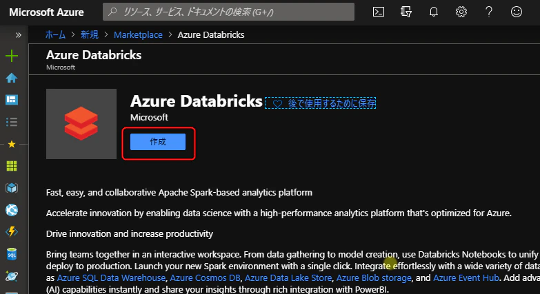Open Dashboard from the sidebar

(x=12, y=100)
